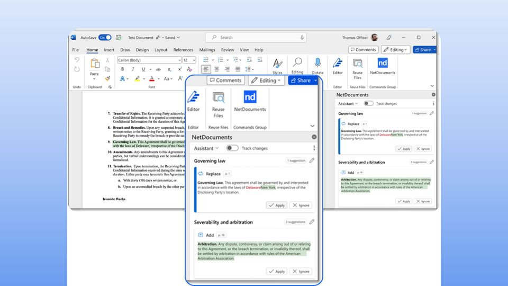
Task: Enable Track changes in the magnified callout
Action: coord(232,148)
